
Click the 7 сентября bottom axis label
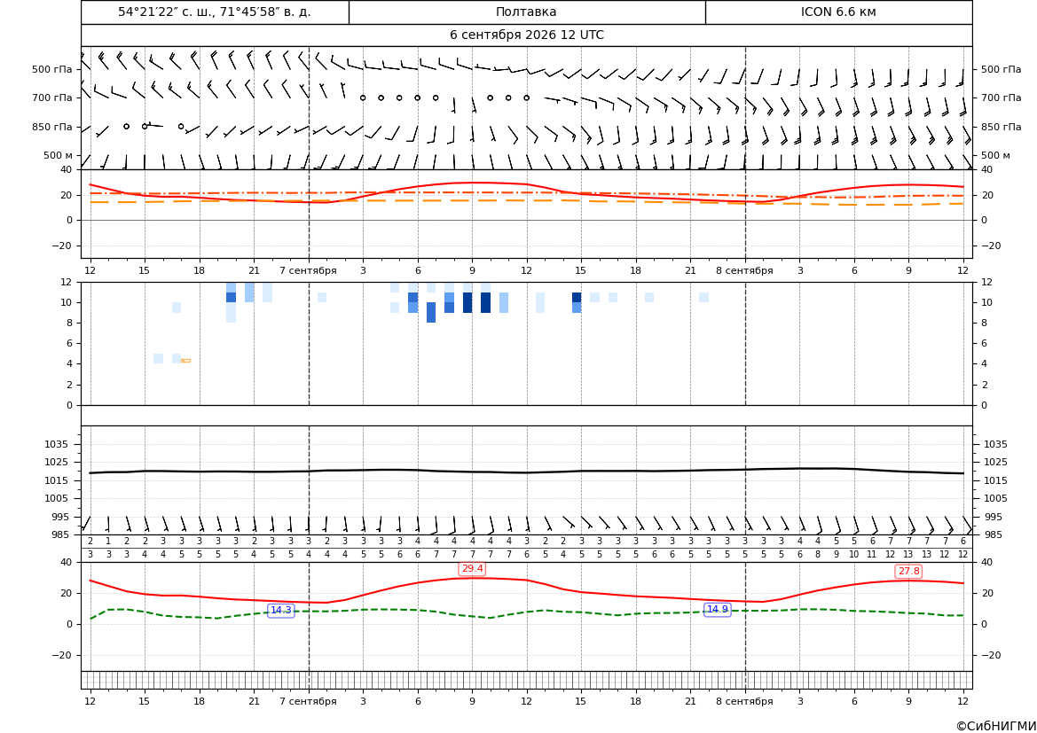(x=308, y=701)
